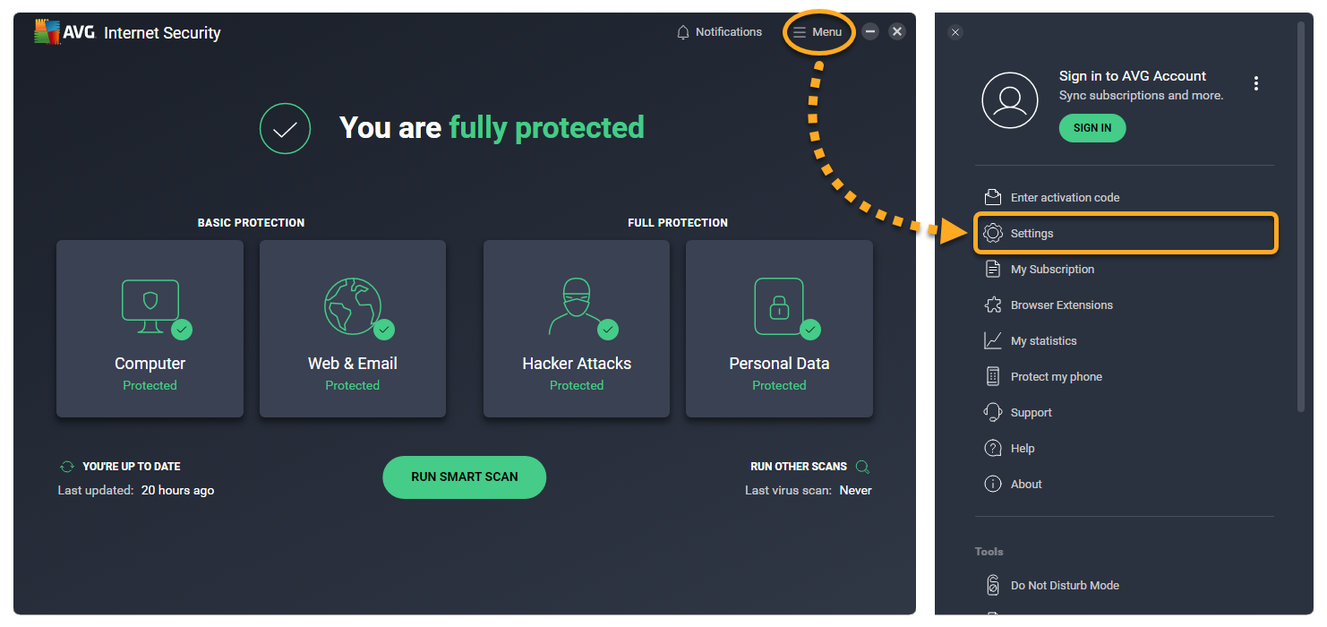The image size is (1327, 627).
Task: Click the Run Other Scans magnifier icon
Action: [x=862, y=467]
